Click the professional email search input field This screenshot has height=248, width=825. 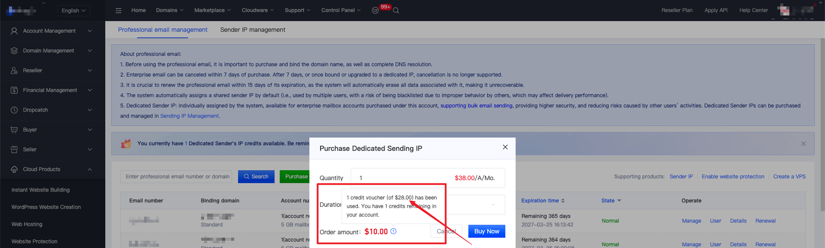[176, 177]
